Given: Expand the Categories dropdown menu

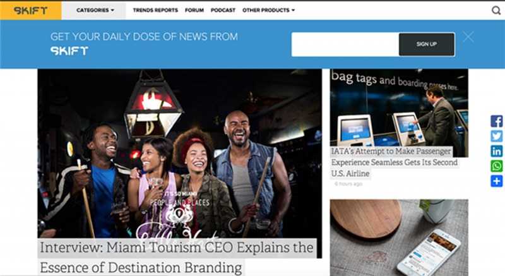Looking at the screenshot, I should coord(95,10).
